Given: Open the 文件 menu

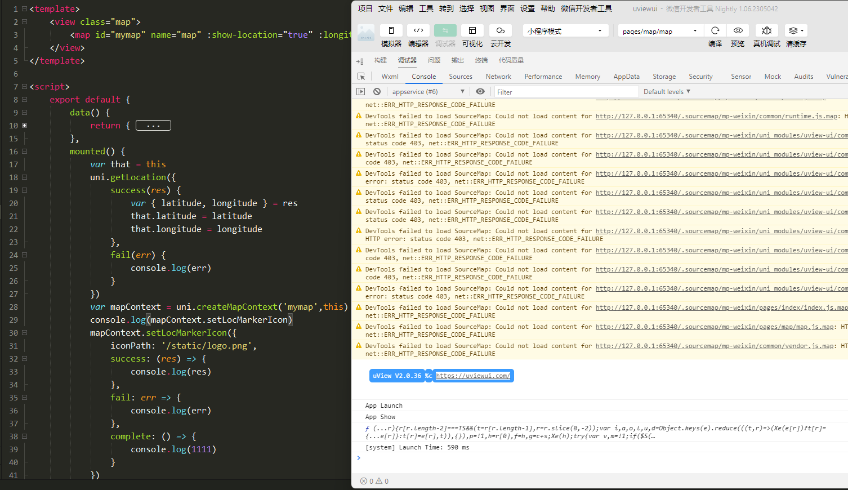Looking at the screenshot, I should click(386, 8).
